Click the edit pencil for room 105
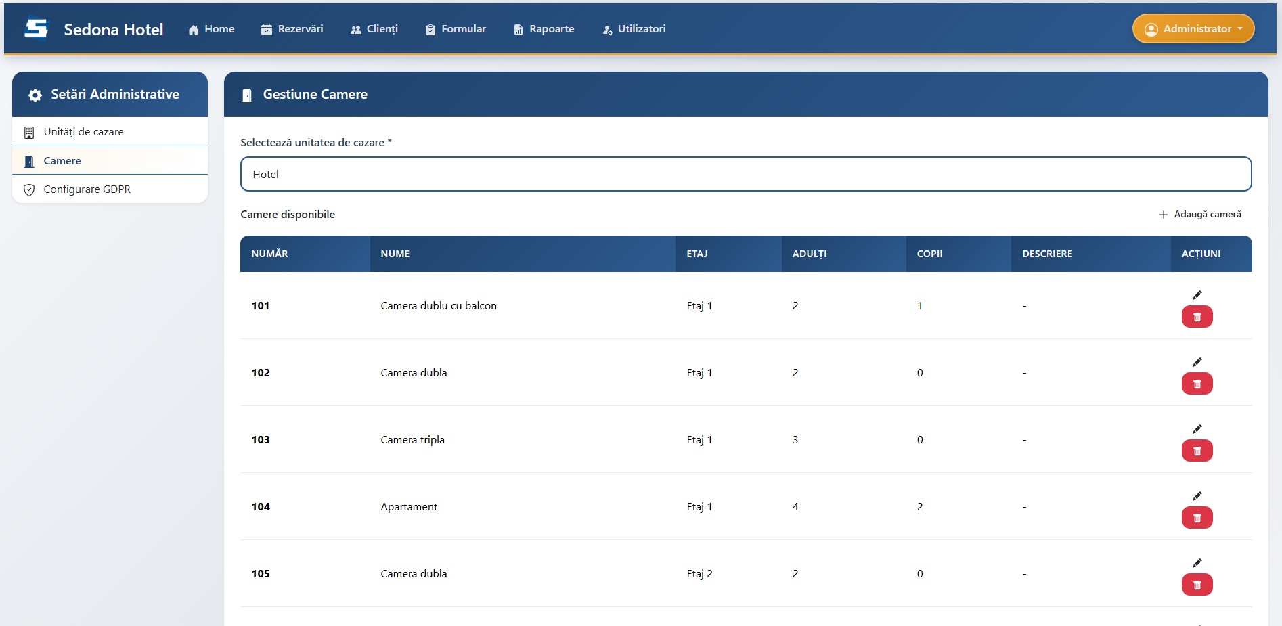 (x=1197, y=563)
